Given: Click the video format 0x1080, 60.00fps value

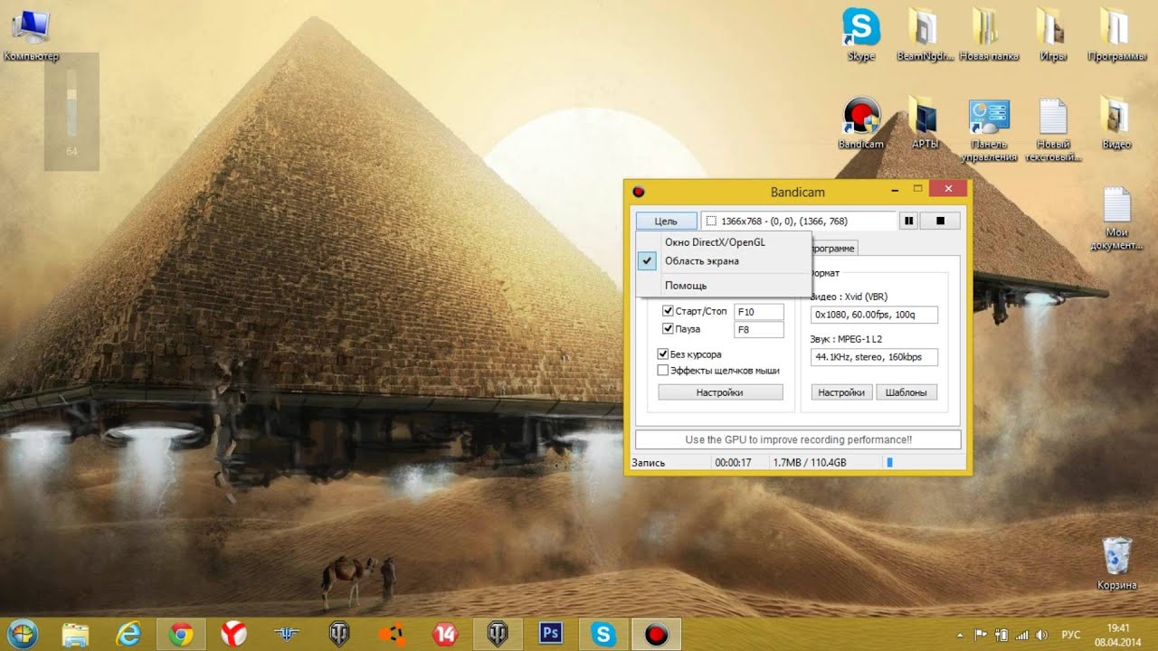Looking at the screenshot, I should (x=875, y=315).
